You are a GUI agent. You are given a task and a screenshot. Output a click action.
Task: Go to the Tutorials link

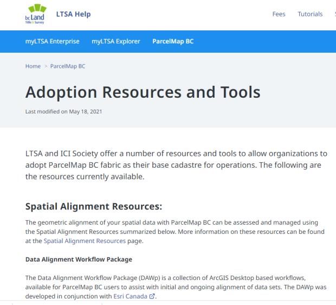(310, 14)
